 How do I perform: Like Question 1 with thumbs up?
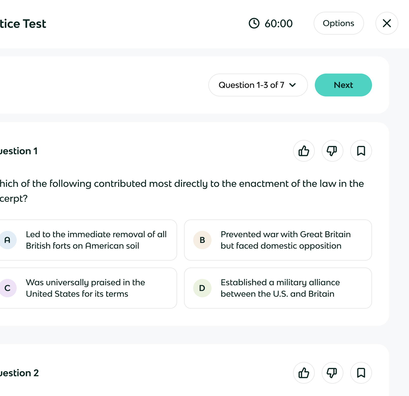(304, 151)
